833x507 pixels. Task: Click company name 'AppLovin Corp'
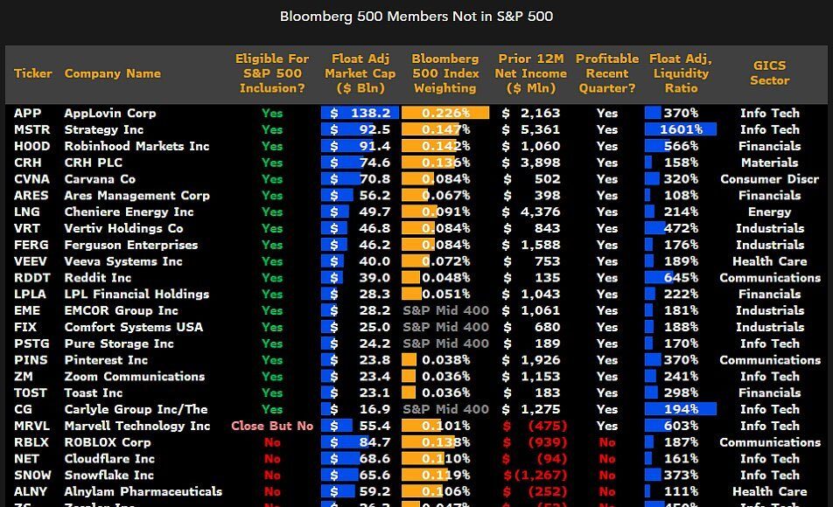tap(110, 113)
